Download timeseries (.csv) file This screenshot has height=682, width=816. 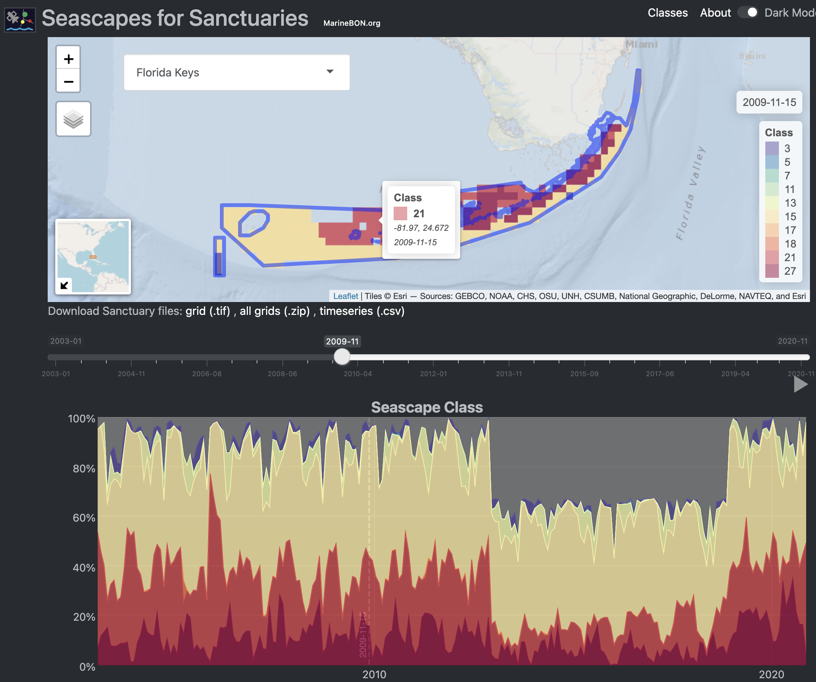[361, 311]
